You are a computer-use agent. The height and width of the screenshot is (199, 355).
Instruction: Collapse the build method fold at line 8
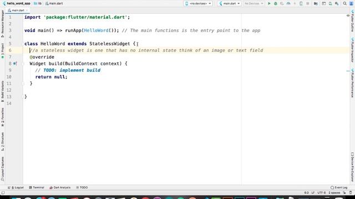coord(23,64)
